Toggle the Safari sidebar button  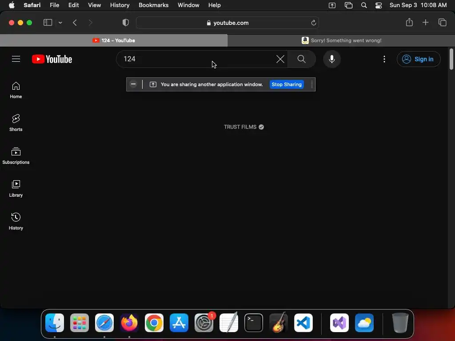pos(48,23)
